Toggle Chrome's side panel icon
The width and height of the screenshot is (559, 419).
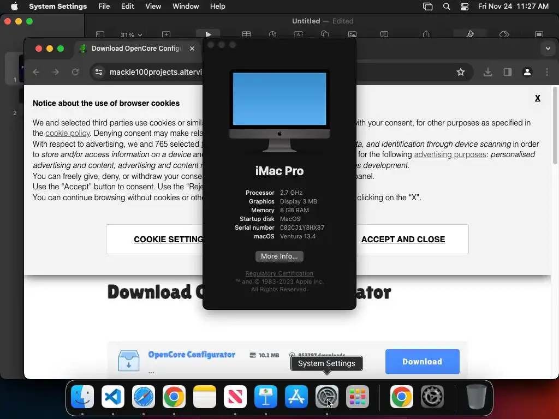[507, 72]
